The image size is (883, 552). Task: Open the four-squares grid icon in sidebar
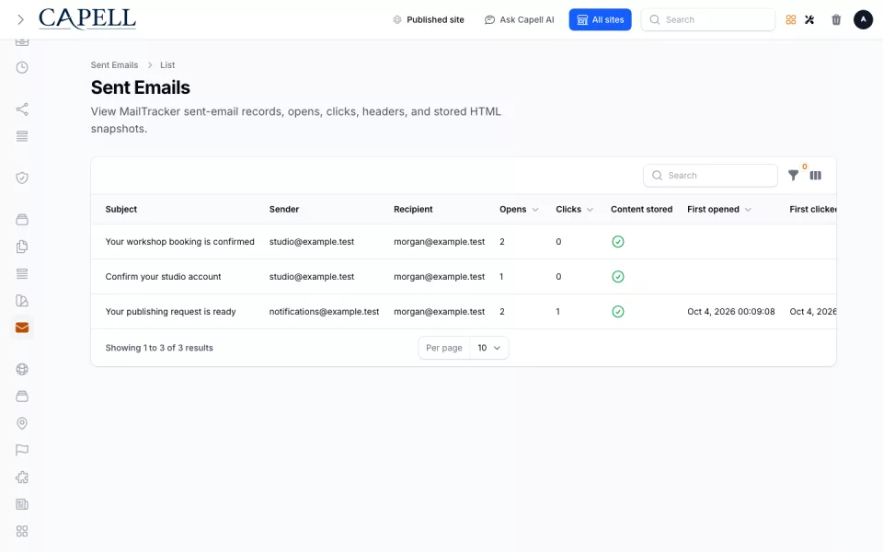point(22,532)
